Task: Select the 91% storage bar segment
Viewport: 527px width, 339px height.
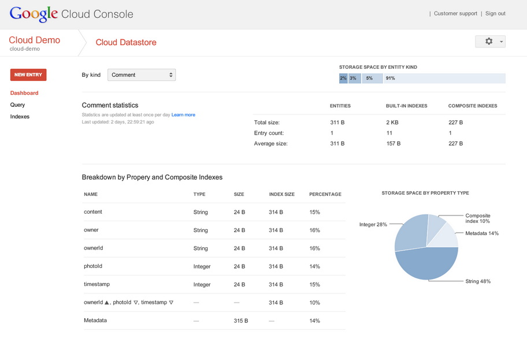Action: click(x=445, y=79)
